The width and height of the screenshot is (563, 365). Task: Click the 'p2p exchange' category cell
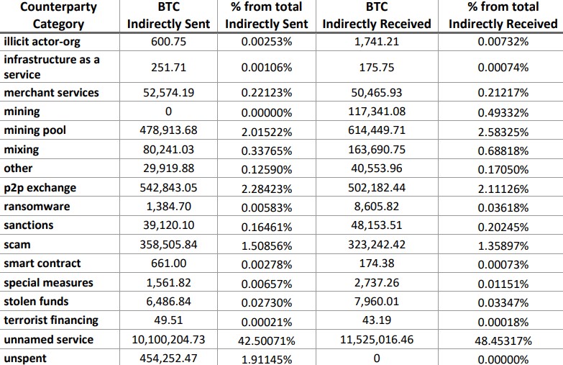pyautogui.click(x=40, y=187)
